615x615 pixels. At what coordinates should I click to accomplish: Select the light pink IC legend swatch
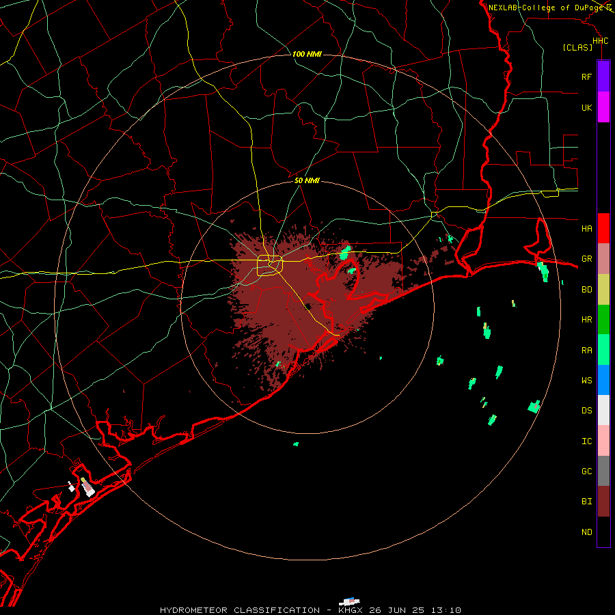[603, 441]
